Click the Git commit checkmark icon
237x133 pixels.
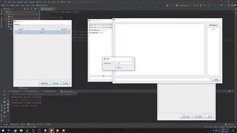point(215,5)
